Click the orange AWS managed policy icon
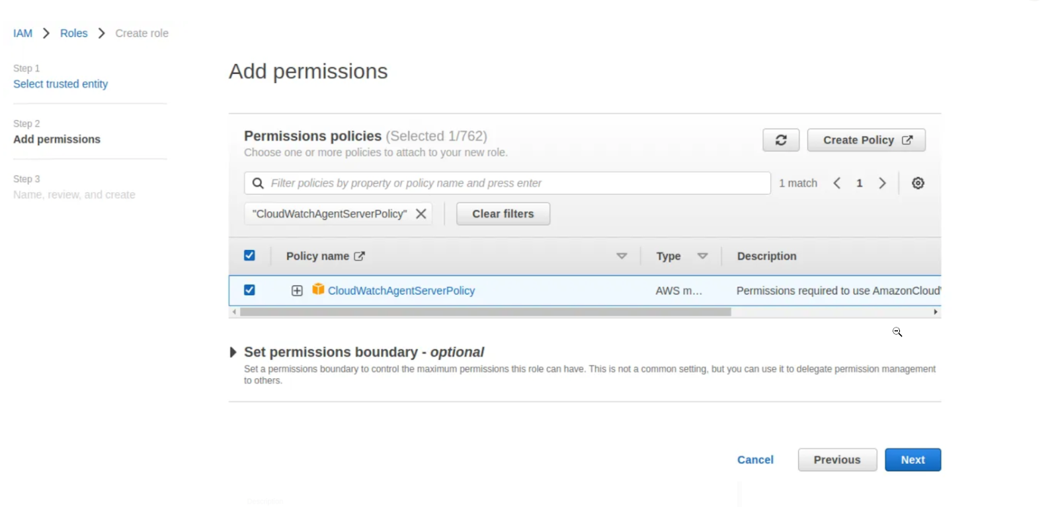This screenshot has height=507, width=1058. [x=318, y=290]
